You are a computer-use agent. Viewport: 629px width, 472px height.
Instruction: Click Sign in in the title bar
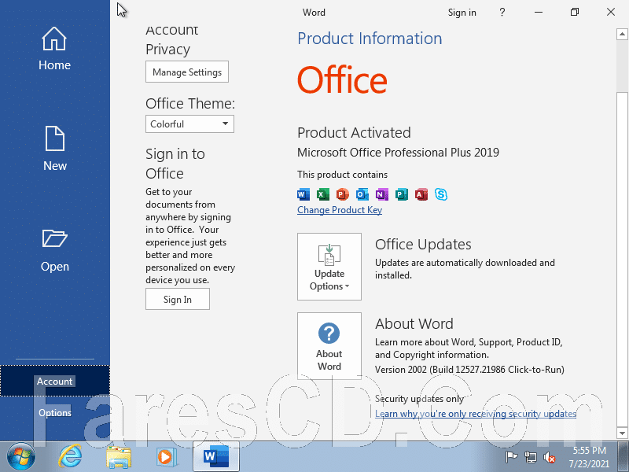point(462,13)
